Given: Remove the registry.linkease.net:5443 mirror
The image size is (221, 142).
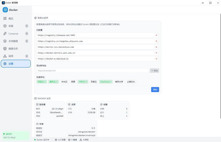Looking at the screenshot, I should tap(156, 35).
